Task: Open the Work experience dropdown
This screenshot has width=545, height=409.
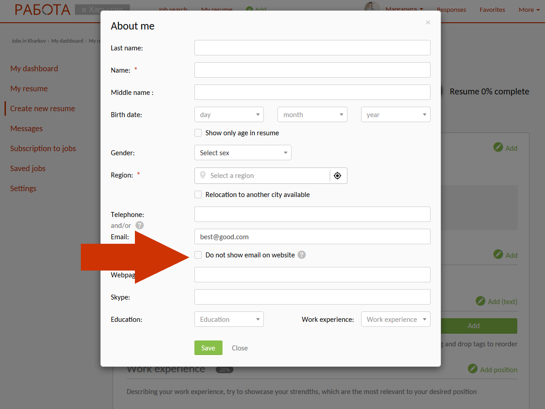Action: 396,320
